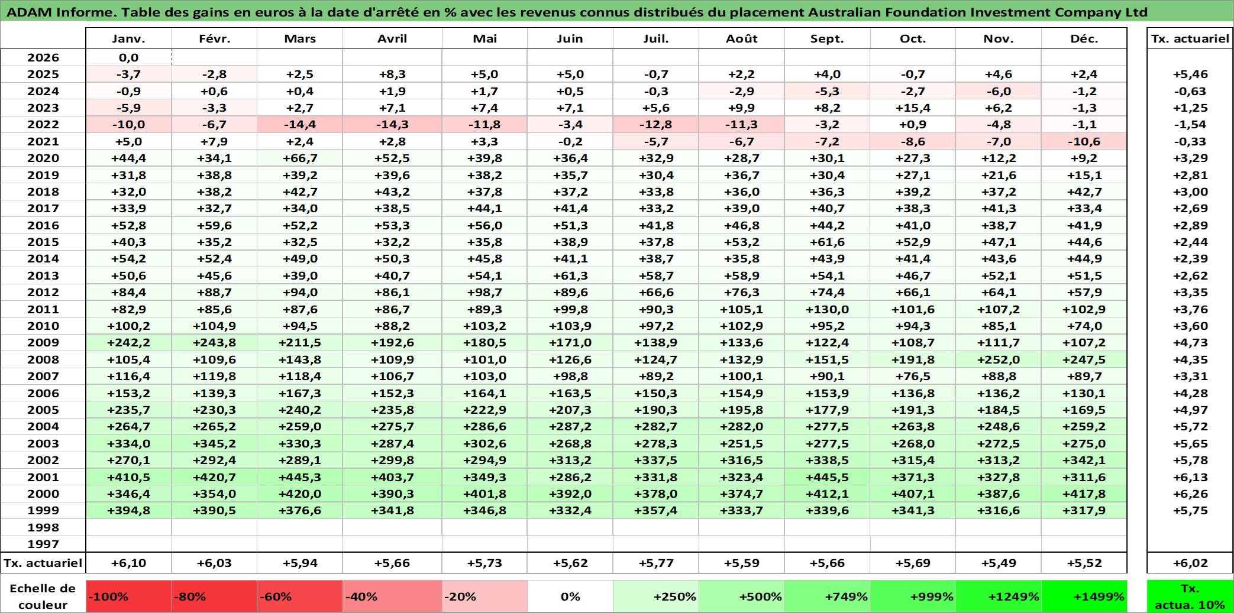The height and width of the screenshot is (613, 1234).
Task: Select the +6,10 January actuarial rate
Action: pos(128,563)
